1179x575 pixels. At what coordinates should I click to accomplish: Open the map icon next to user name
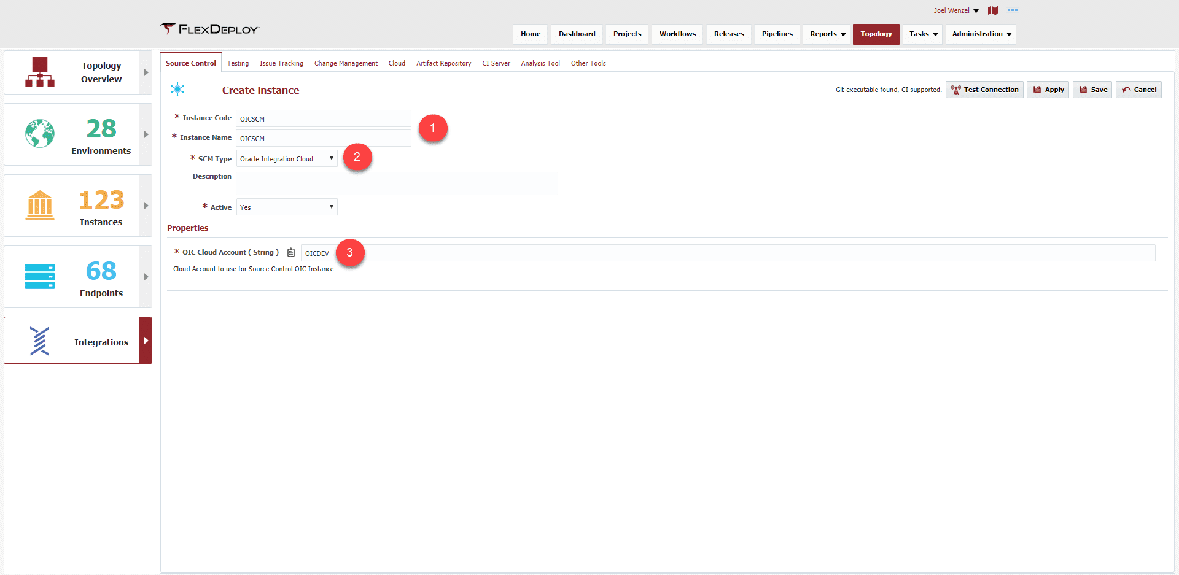993,10
